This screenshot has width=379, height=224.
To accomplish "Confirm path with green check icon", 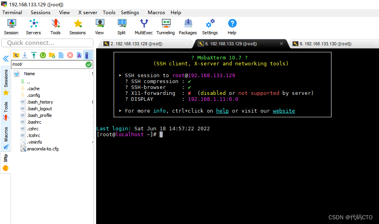I will pyautogui.click(x=89, y=65).
